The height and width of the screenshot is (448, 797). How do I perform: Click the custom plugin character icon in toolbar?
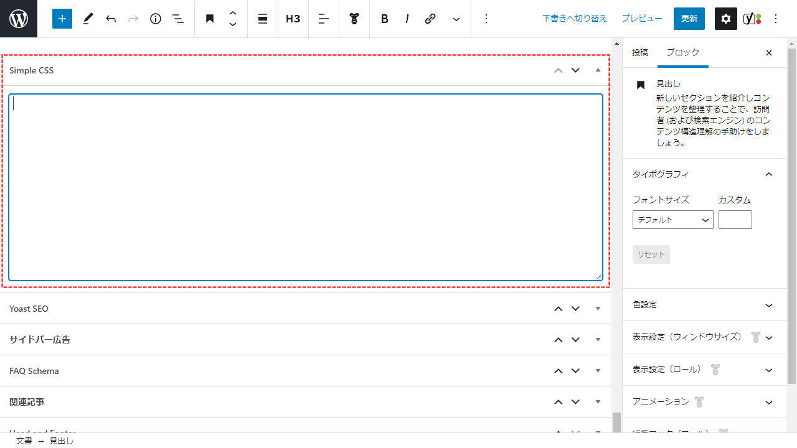coord(354,19)
